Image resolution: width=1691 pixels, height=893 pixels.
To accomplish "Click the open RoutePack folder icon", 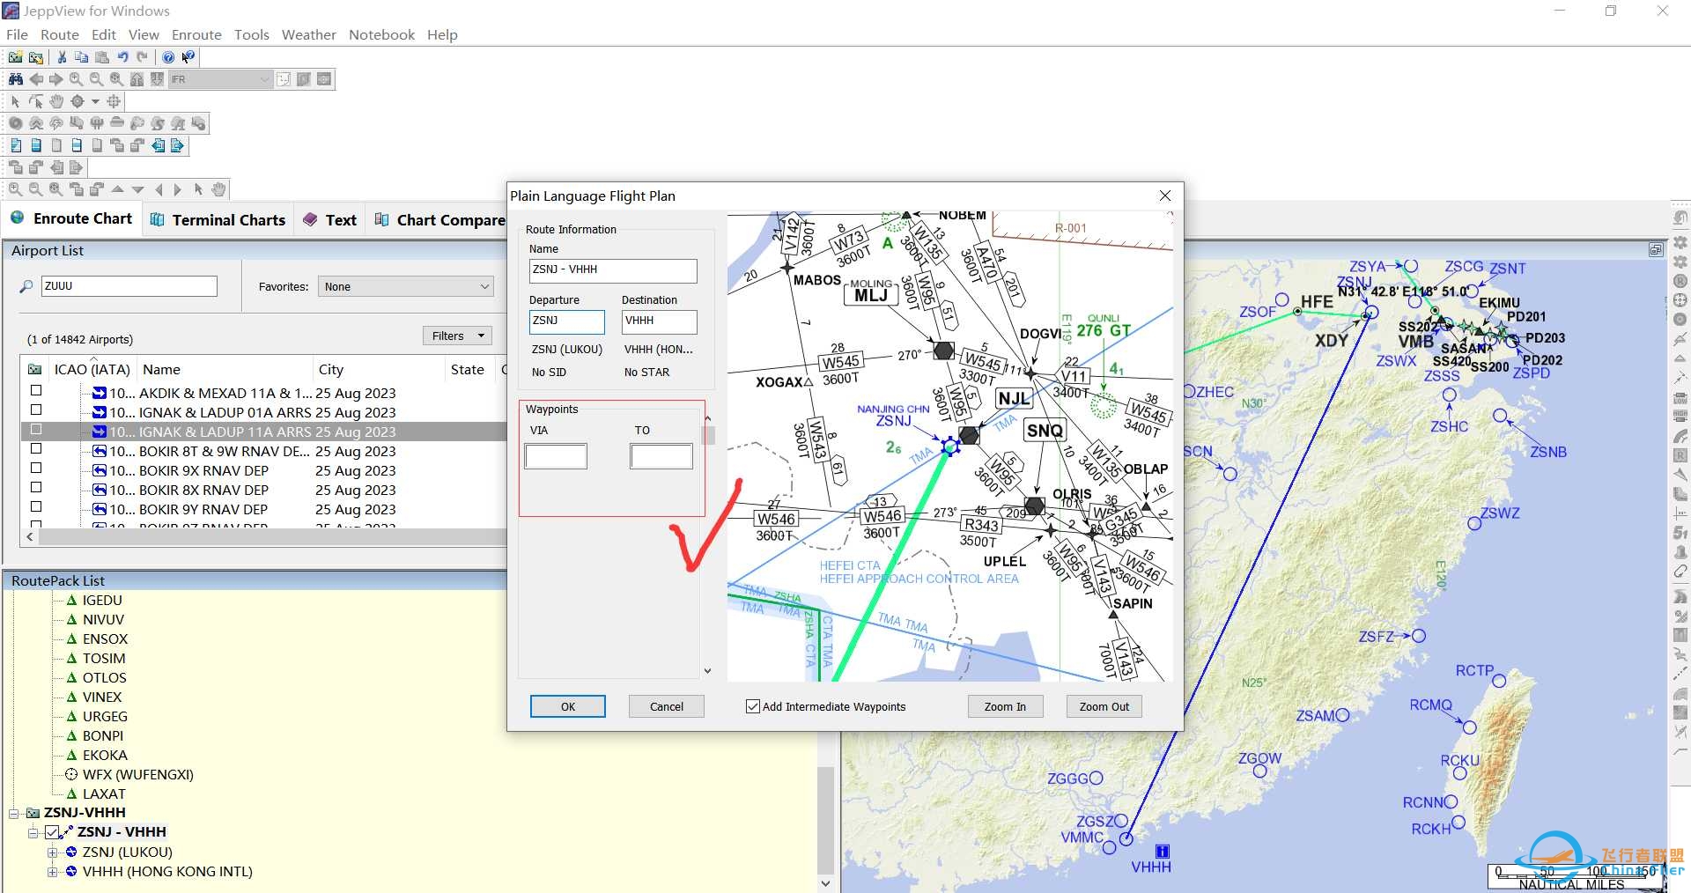I will pos(35,57).
